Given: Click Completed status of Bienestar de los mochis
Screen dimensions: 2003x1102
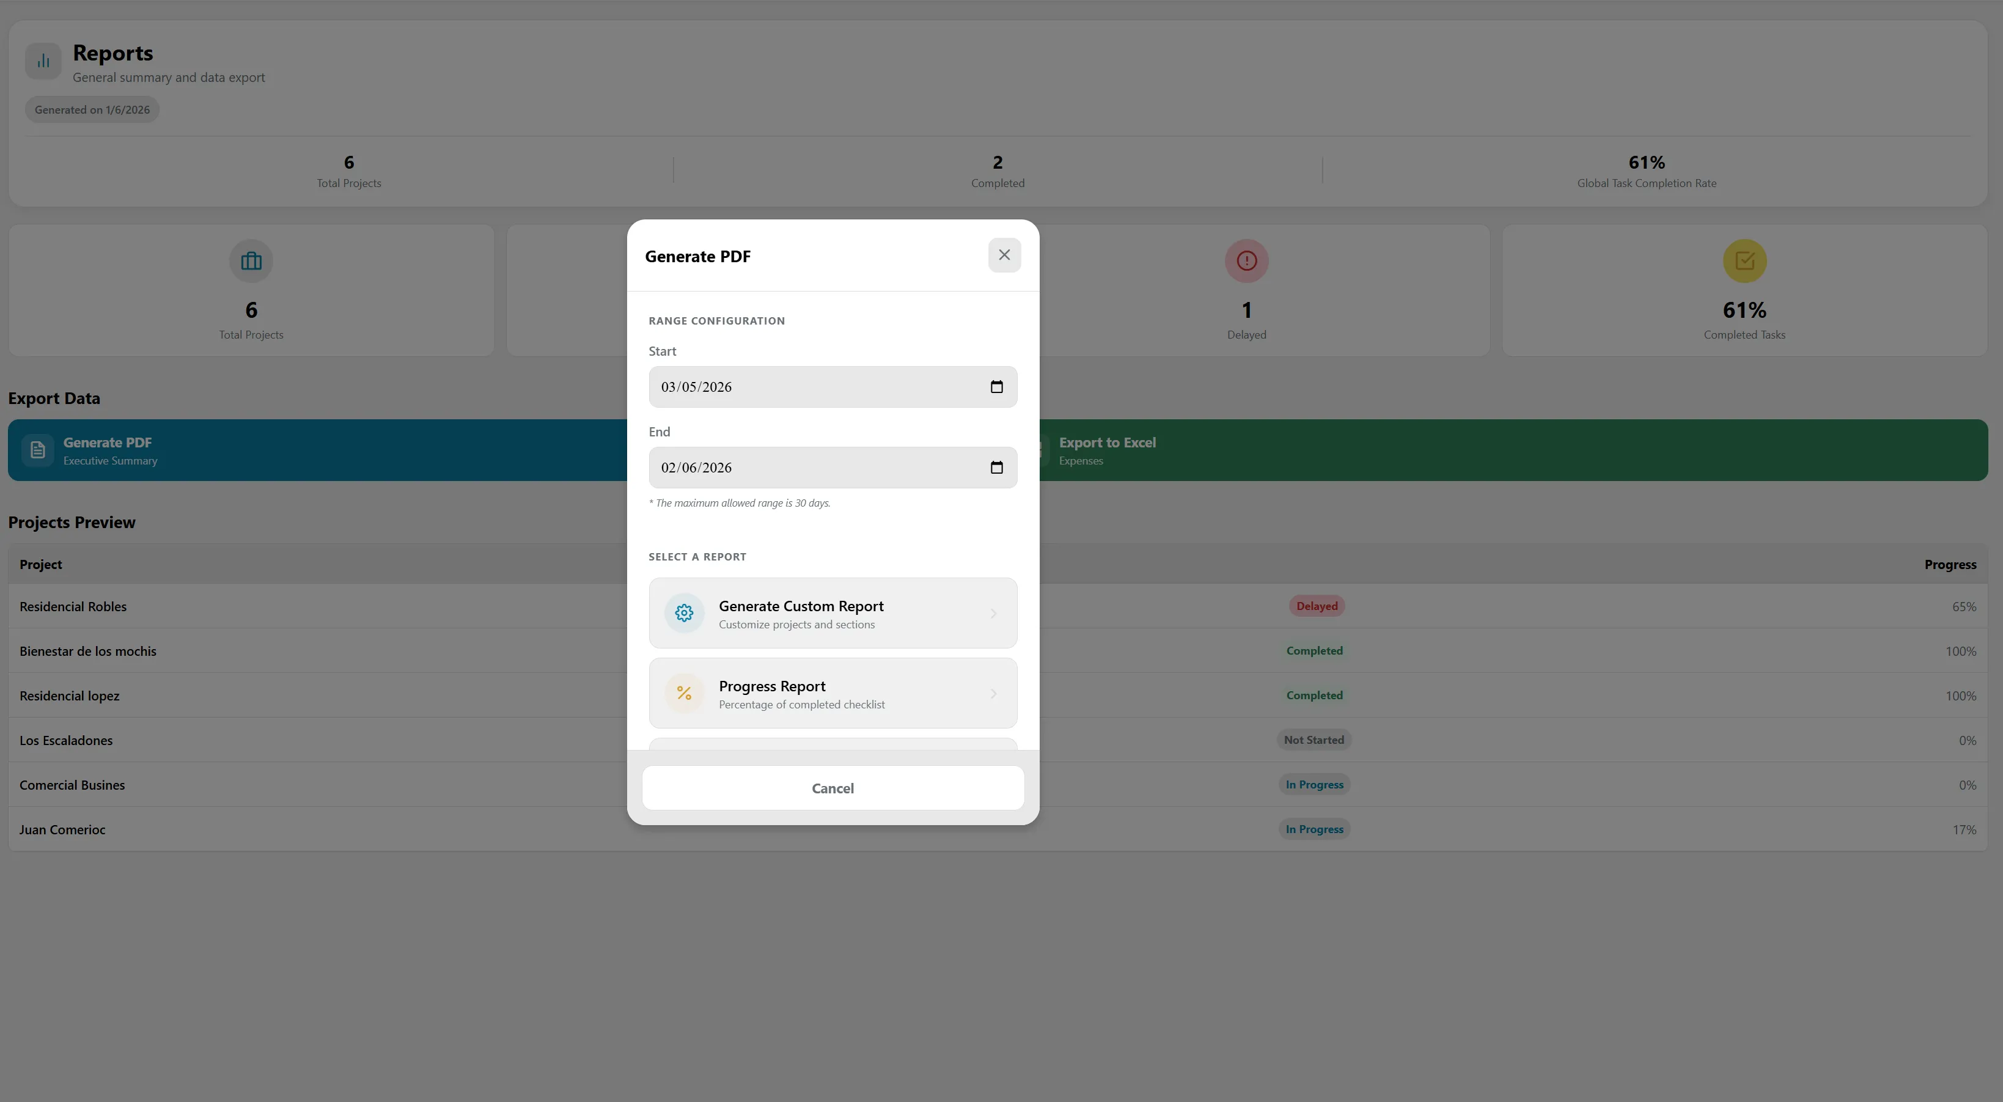Looking at the screenshot, I should click(x=1314, y=651).
